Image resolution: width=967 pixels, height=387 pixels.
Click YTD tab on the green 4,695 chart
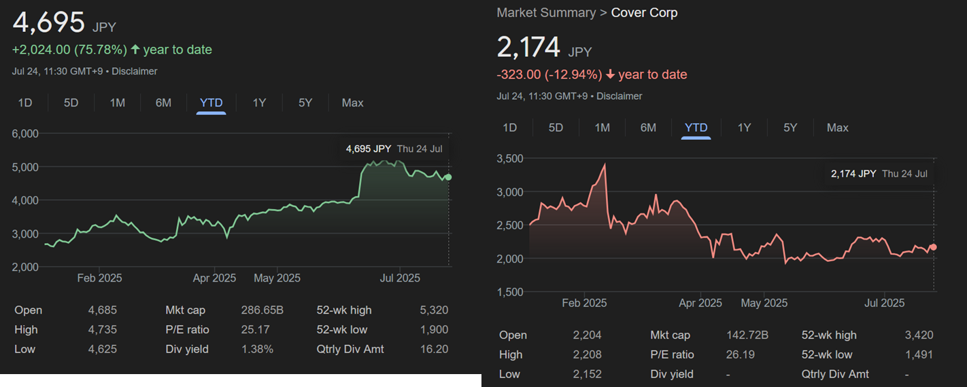[211, 103]
